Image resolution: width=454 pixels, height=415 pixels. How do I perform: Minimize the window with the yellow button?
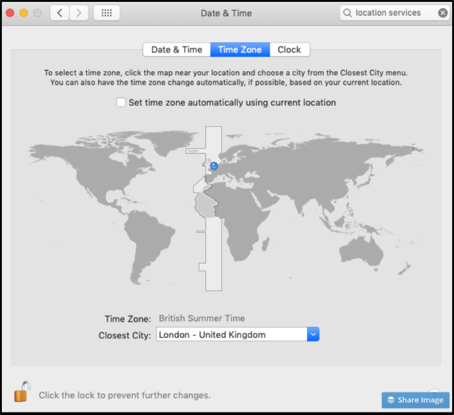[24, 13]
